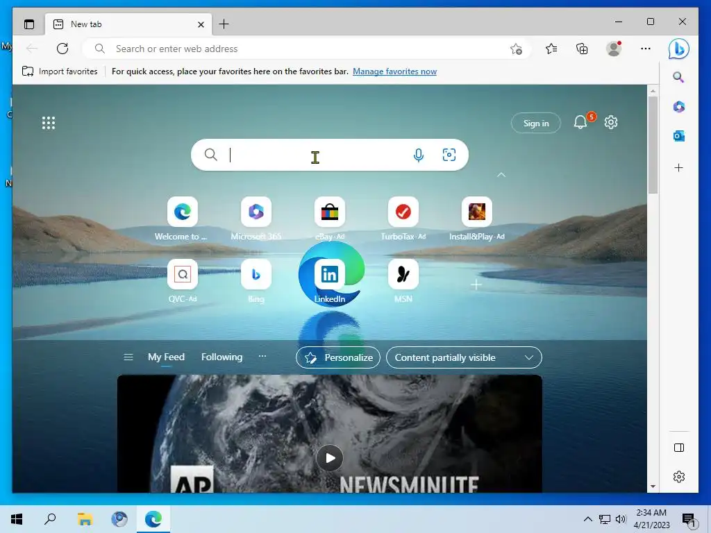The width and height of the screenshot is (711, 533).
Task: Open Outlook sidebar icon
Action: coord(679,136)
